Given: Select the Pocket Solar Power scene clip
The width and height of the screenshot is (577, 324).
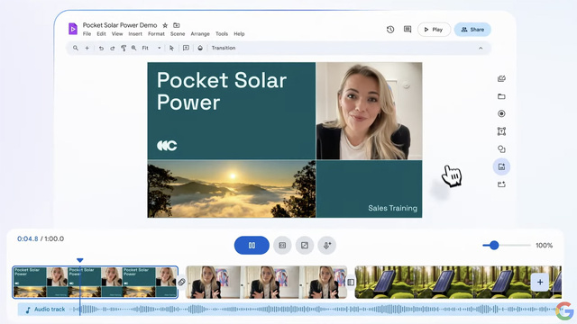Looking at the screenshot, I should point(96,282).
